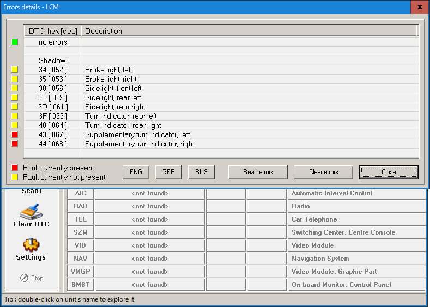
Task: Click red marker beside Supplementary turn indicator, right
Action: pos(15,144)
